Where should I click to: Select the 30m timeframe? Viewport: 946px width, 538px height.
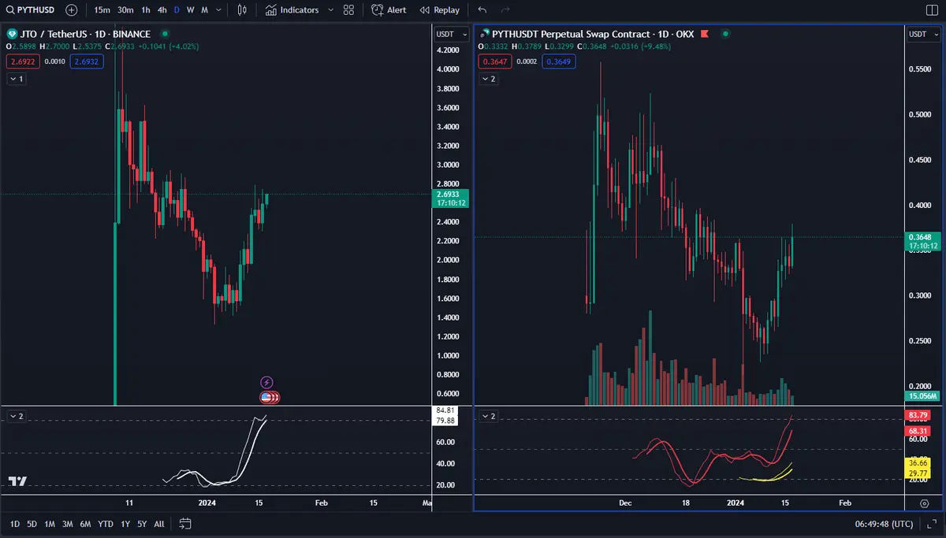(x=125, y=10)
